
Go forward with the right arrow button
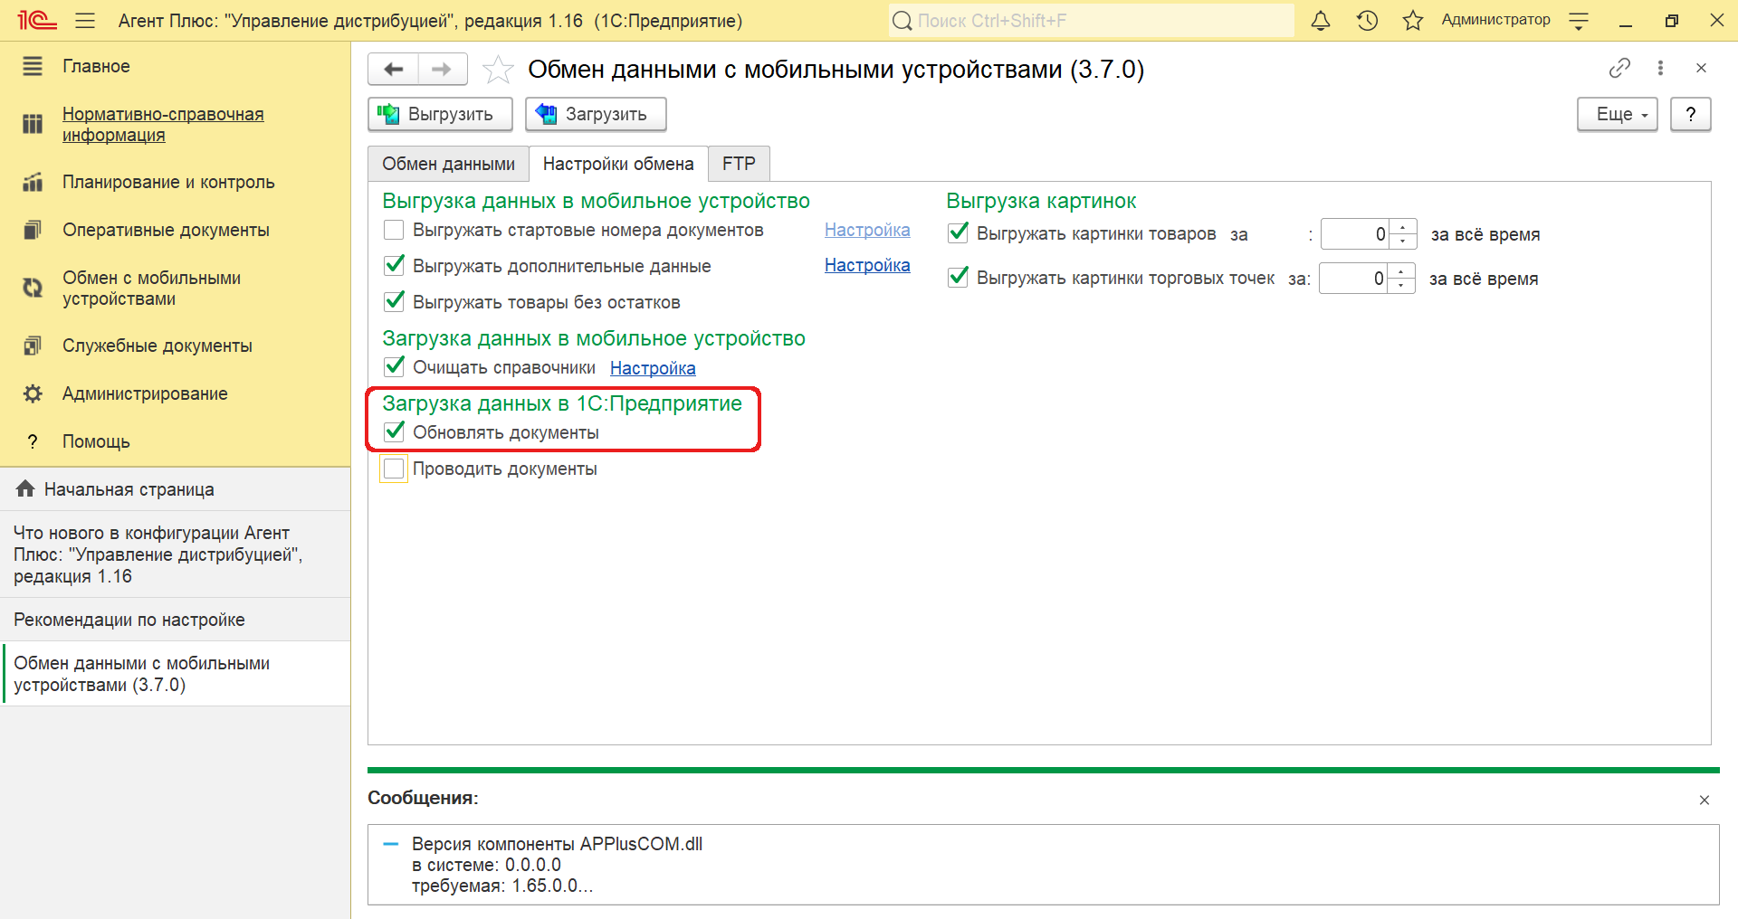(x=442, y=69)
